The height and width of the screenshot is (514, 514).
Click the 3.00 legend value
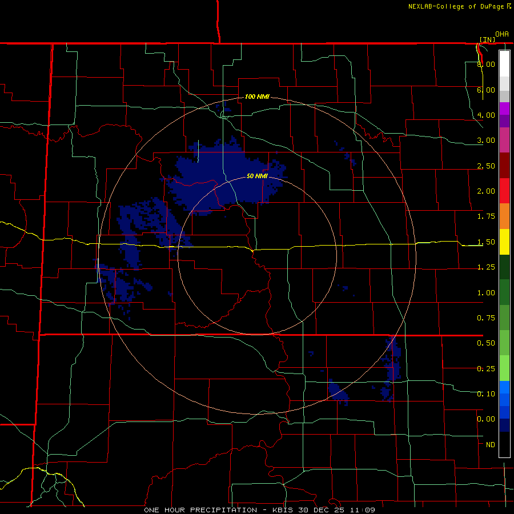(486, 140)
